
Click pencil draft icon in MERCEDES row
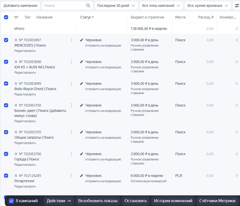coord(82,40)
